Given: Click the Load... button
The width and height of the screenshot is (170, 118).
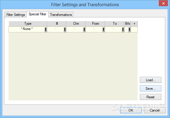Looking at the screenshot, I should (151, 80).
